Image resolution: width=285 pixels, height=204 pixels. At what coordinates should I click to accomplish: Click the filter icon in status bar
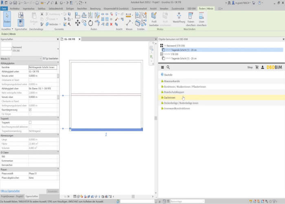click(275, 201)
